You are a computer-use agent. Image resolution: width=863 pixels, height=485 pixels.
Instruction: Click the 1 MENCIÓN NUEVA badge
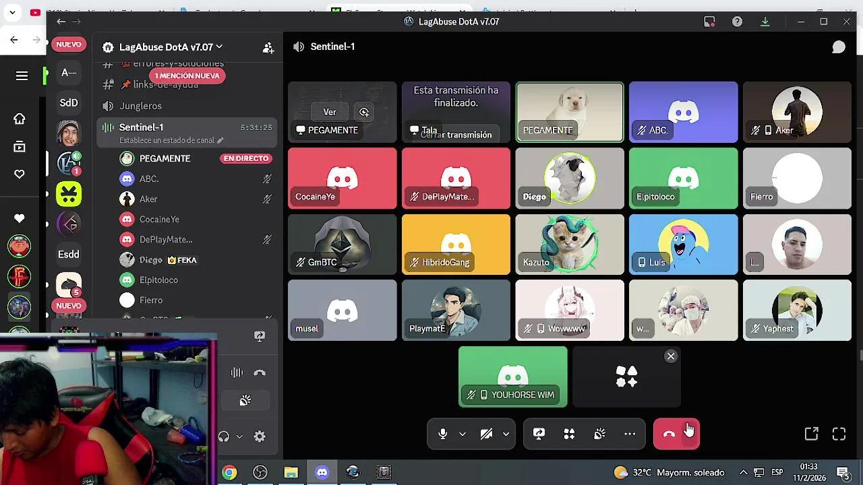(x=187, y=75)
